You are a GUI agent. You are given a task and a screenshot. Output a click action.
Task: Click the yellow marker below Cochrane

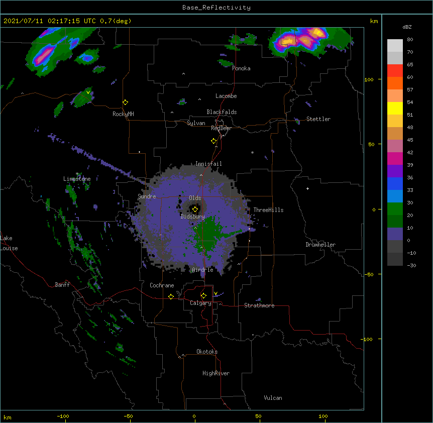171,296
